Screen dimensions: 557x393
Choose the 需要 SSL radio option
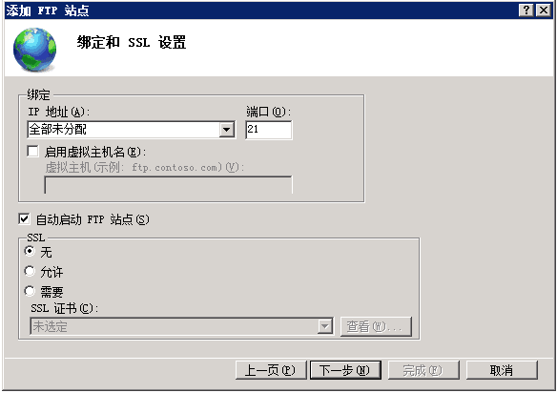(x=30, y=291)
